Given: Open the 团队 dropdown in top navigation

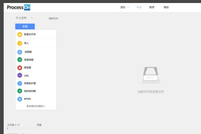Looking at the screenshot, I should [x=125, y=7].
